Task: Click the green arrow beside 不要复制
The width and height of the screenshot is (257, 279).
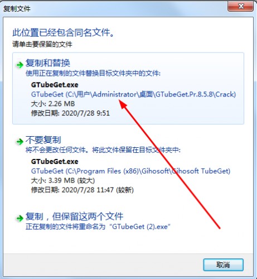Action: tap(20, 142)
